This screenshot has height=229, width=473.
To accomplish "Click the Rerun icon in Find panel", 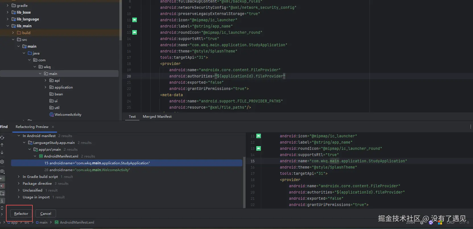I will pyautogui.click(x=2, y=138).
